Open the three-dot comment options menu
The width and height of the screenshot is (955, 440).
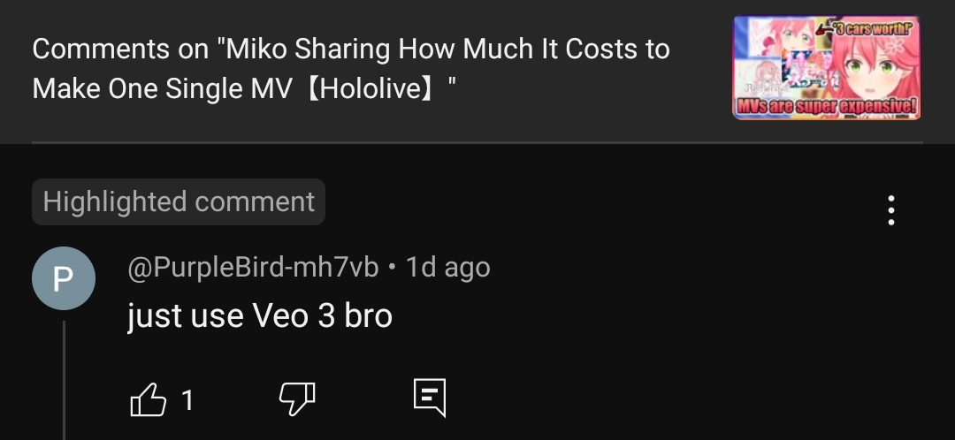pos(891,210)
